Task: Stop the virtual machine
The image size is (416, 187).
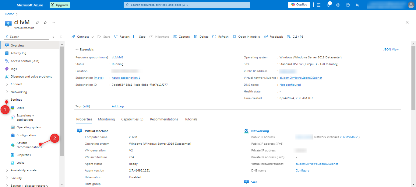Action: point(139,36)
